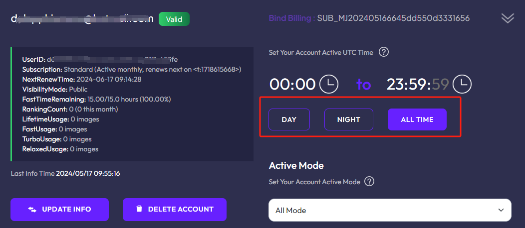Image resolution: width=525 pixels, height=228 pixels.
Task: Click the help icon beside Active UTC Time
Action: coord(384,52)
